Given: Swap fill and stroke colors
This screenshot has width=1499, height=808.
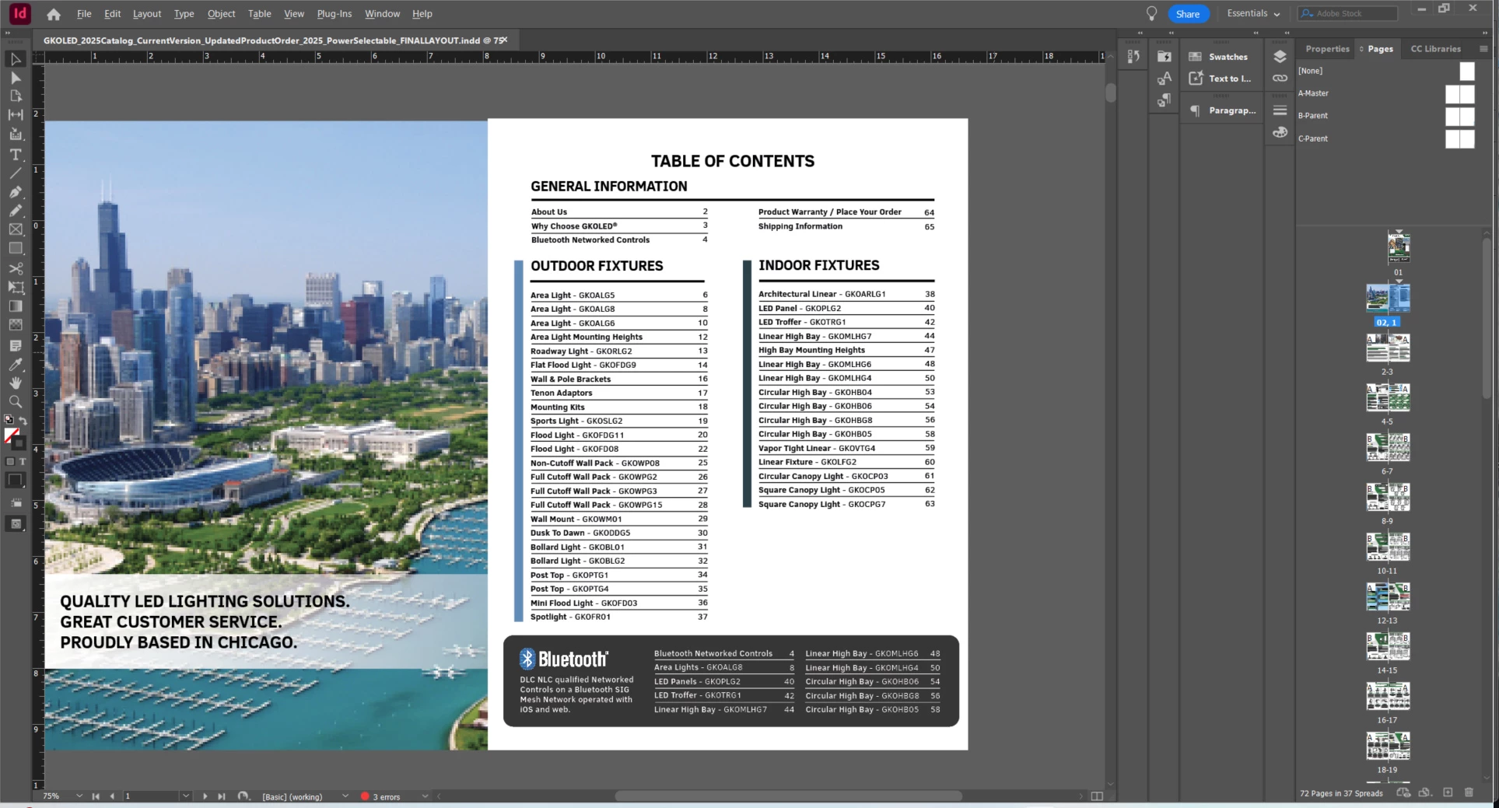Looking at the screenshot, I should pyautogui.click(x=23, y=421).
